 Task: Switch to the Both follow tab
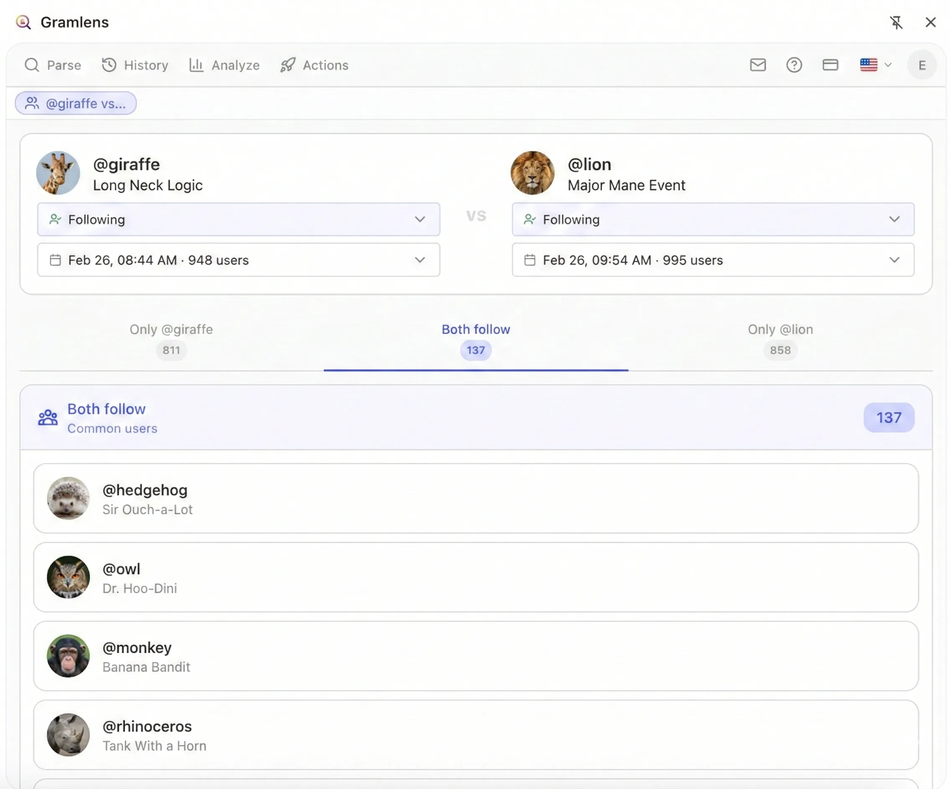(475, 339)
